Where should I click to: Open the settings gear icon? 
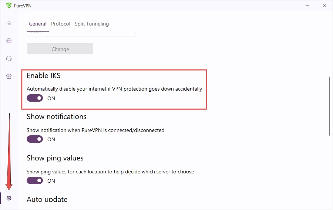[9, 198]
